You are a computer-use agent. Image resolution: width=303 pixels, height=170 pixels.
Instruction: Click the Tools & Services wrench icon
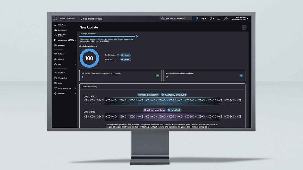coord(55,88)
